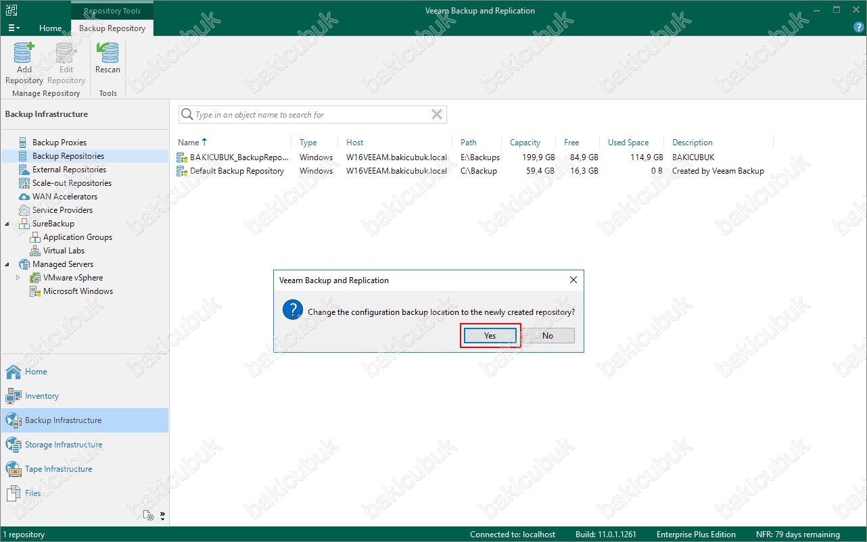Close the Veeam confirmation dialog
The image size is (867, 542).
click(573, 280)
